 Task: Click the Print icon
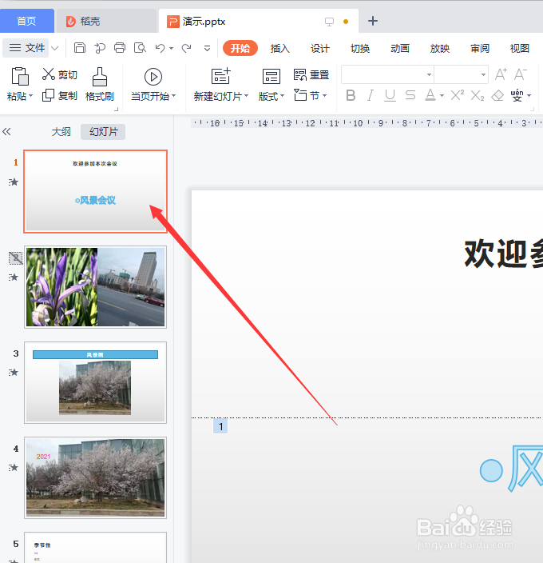[x=120, y=47]
